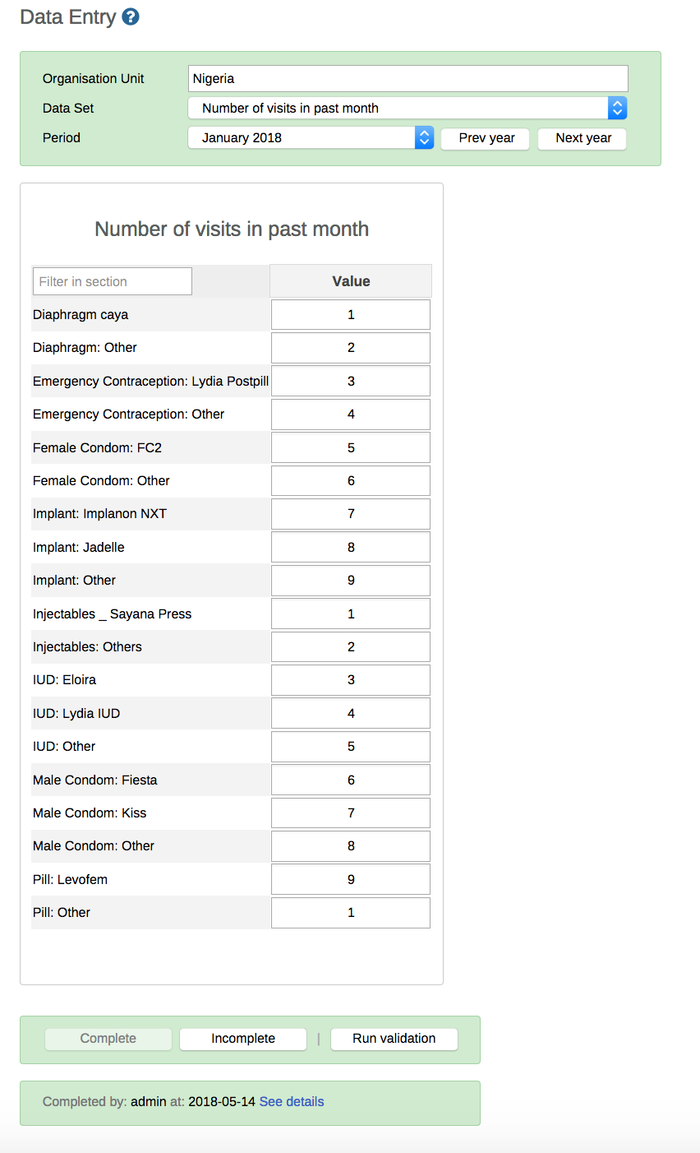Open the Period dropdown showing January 2018
Viewport: 700px width, 1153px height.
click(311, 138)
